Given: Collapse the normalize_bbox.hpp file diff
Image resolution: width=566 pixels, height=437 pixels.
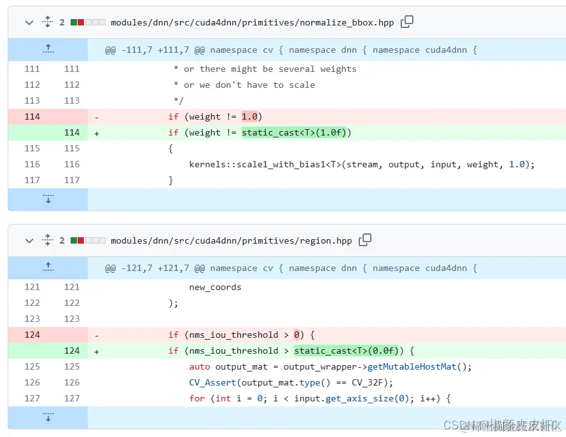Looking at the screenshot, I should point(29,22).
